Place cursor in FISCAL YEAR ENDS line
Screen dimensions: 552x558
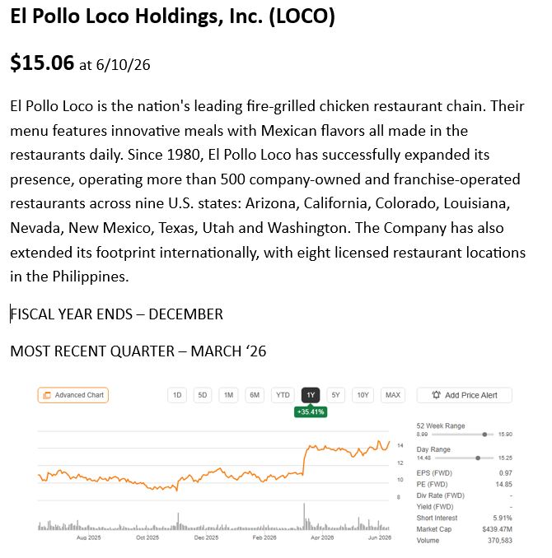point(116,314)
